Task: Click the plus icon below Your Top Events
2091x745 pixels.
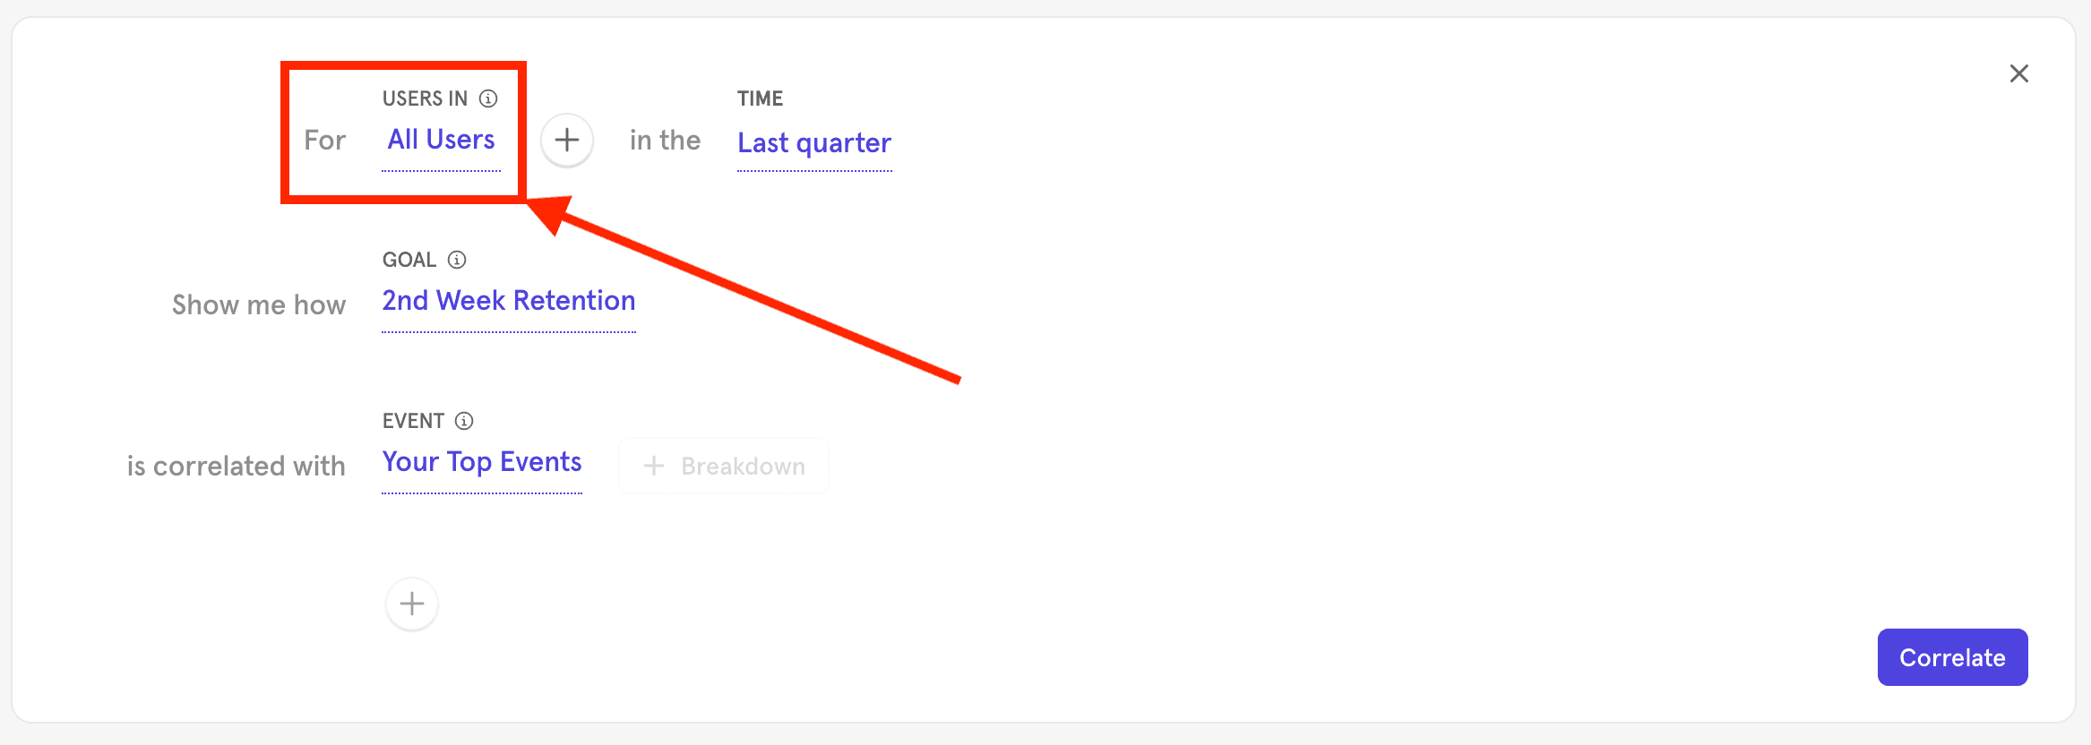Action: (x=411, y=604)
